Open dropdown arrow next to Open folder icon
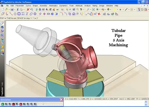This screenshot has height=107, width=149. pos(9,10)
